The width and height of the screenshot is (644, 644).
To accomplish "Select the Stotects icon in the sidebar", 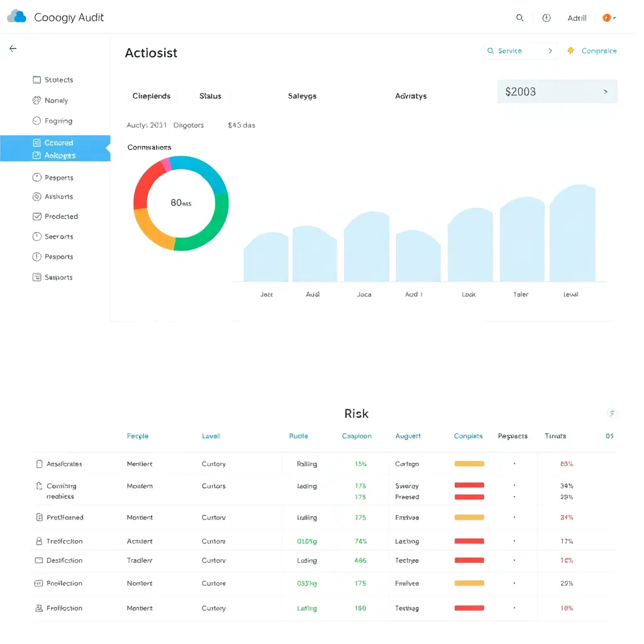I will (38, 80).
